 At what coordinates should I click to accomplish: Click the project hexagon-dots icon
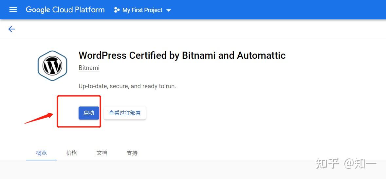[x=117, y=10]
